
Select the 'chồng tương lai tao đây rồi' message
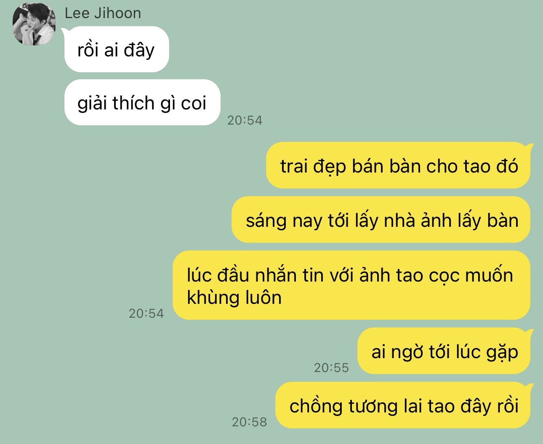click(x=403, y=405)
